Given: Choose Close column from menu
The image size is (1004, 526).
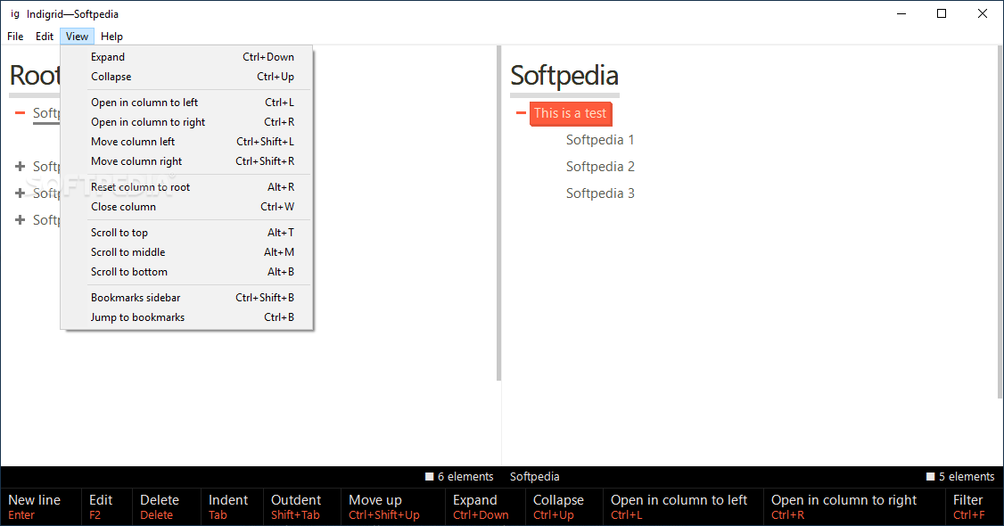Looking at the screenshot, I should (186, 207).
